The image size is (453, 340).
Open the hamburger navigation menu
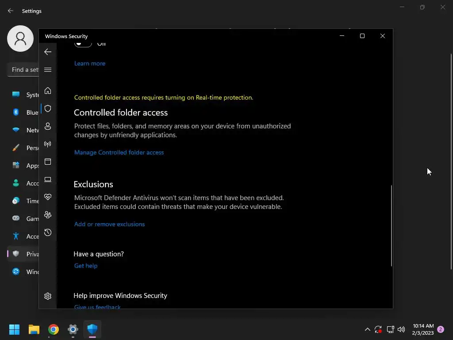[x=48, y=70]
